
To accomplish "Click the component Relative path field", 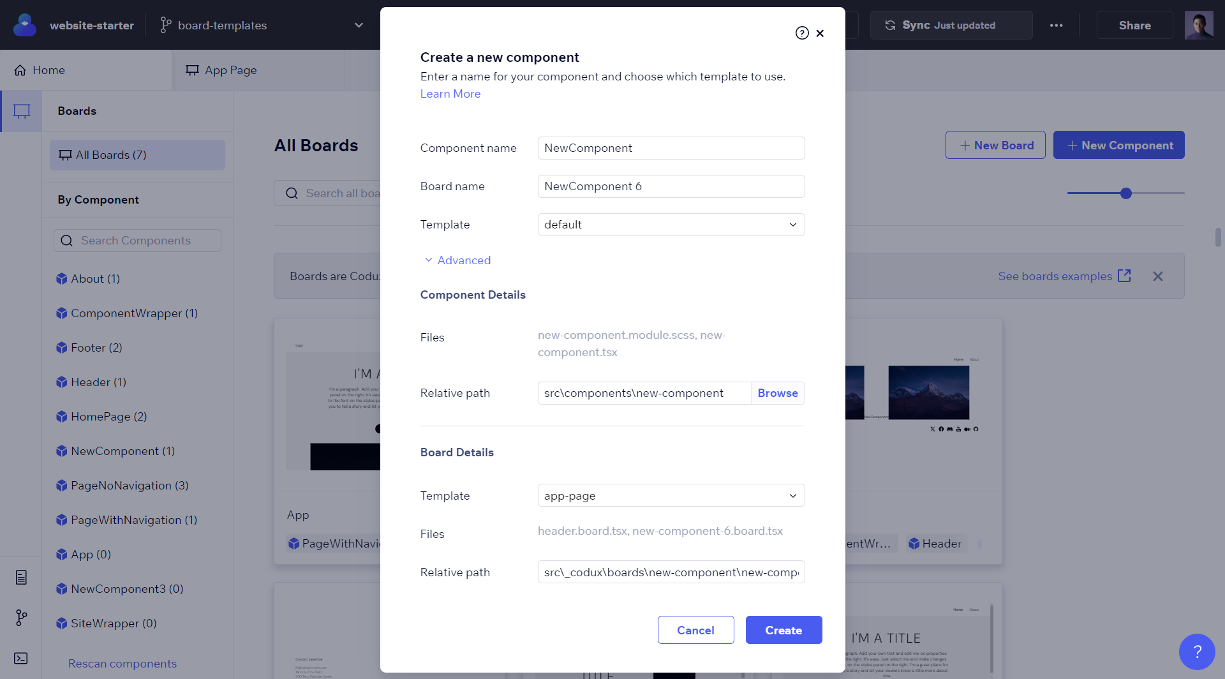I will point(644,393).
